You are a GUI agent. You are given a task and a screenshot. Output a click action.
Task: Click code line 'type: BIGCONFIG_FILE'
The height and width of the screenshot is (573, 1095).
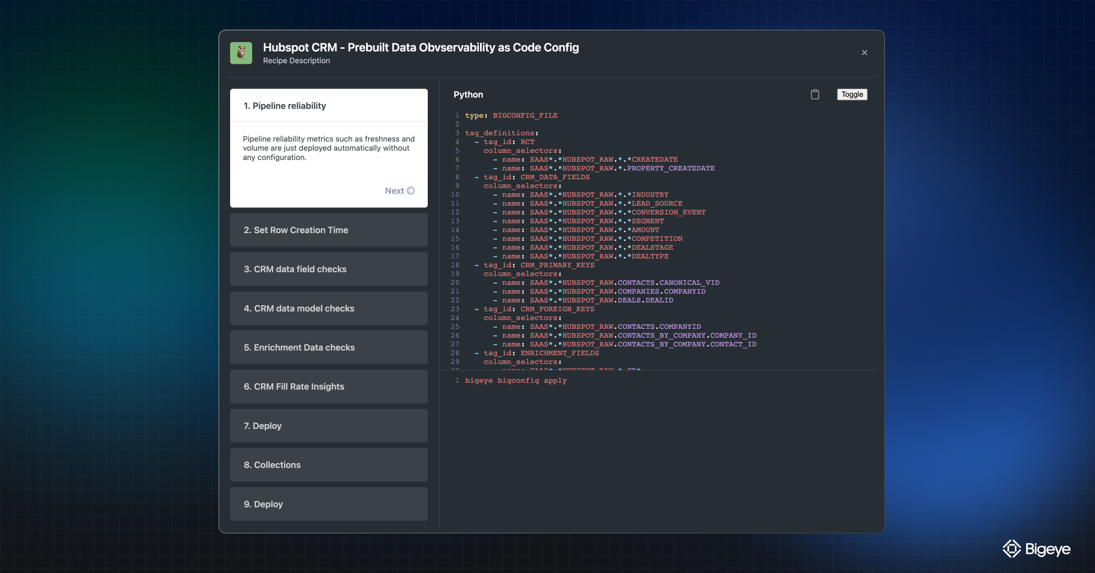coord(511,115)
